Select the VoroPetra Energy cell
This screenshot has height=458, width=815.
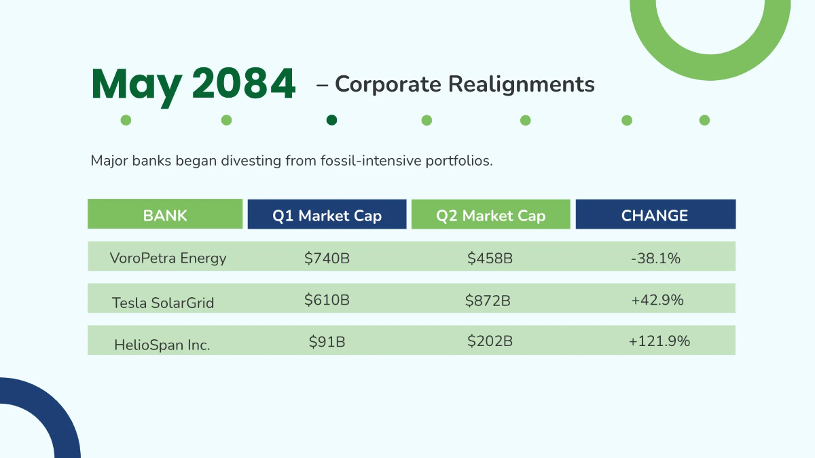168,258
